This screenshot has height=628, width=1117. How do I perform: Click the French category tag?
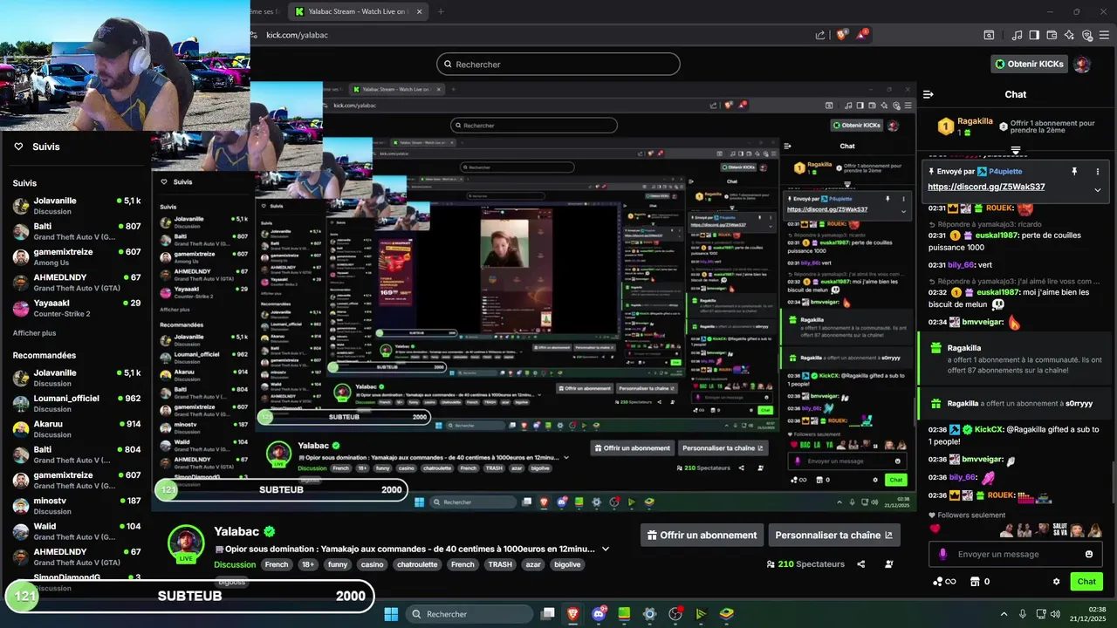click(277, 564)
